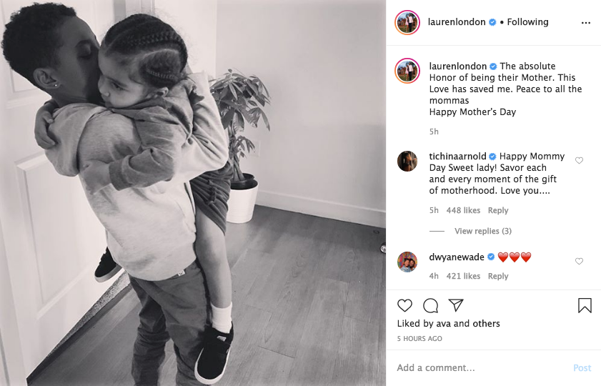Reply to tichinaarnold's comment

tap(498, 210)
